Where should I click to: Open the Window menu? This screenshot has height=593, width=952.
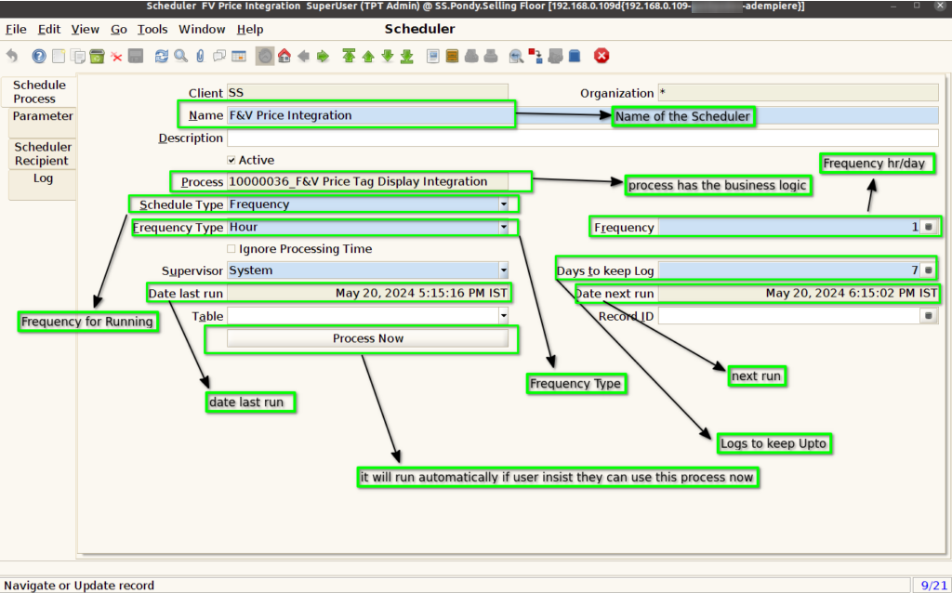[x=202, y=29]
